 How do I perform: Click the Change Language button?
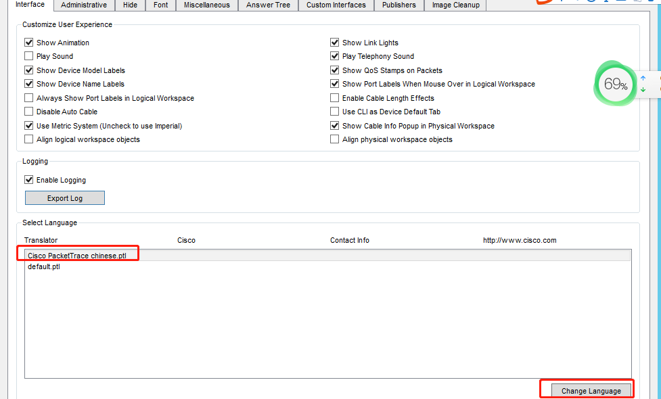591,391
